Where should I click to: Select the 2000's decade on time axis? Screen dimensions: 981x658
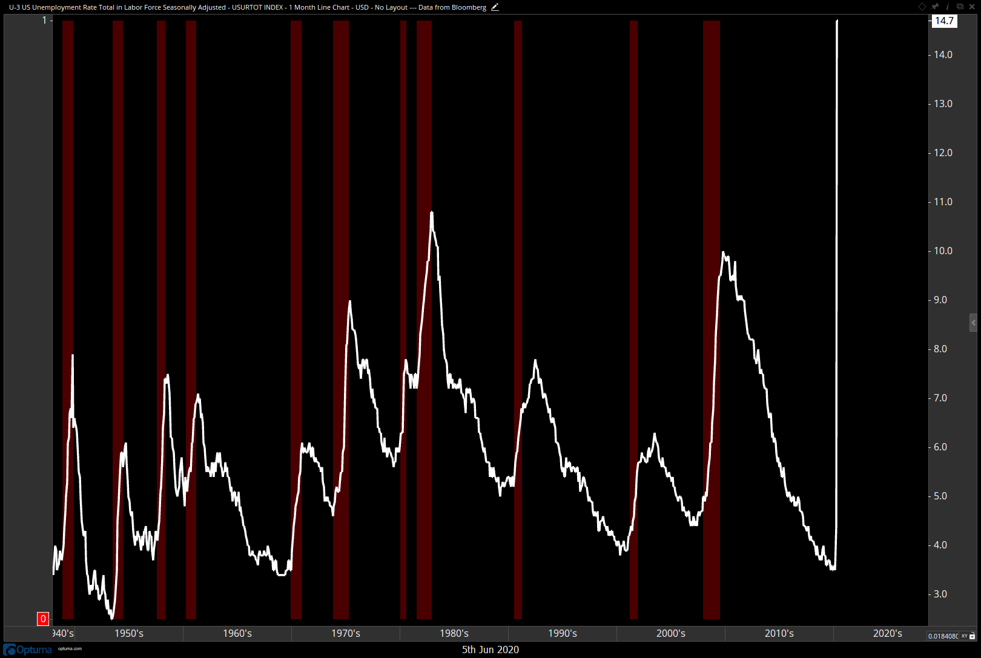point(671,633)
